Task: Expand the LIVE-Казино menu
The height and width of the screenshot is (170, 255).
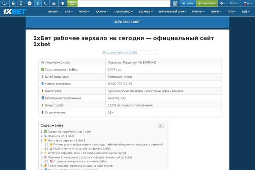Action: [123, 11]
